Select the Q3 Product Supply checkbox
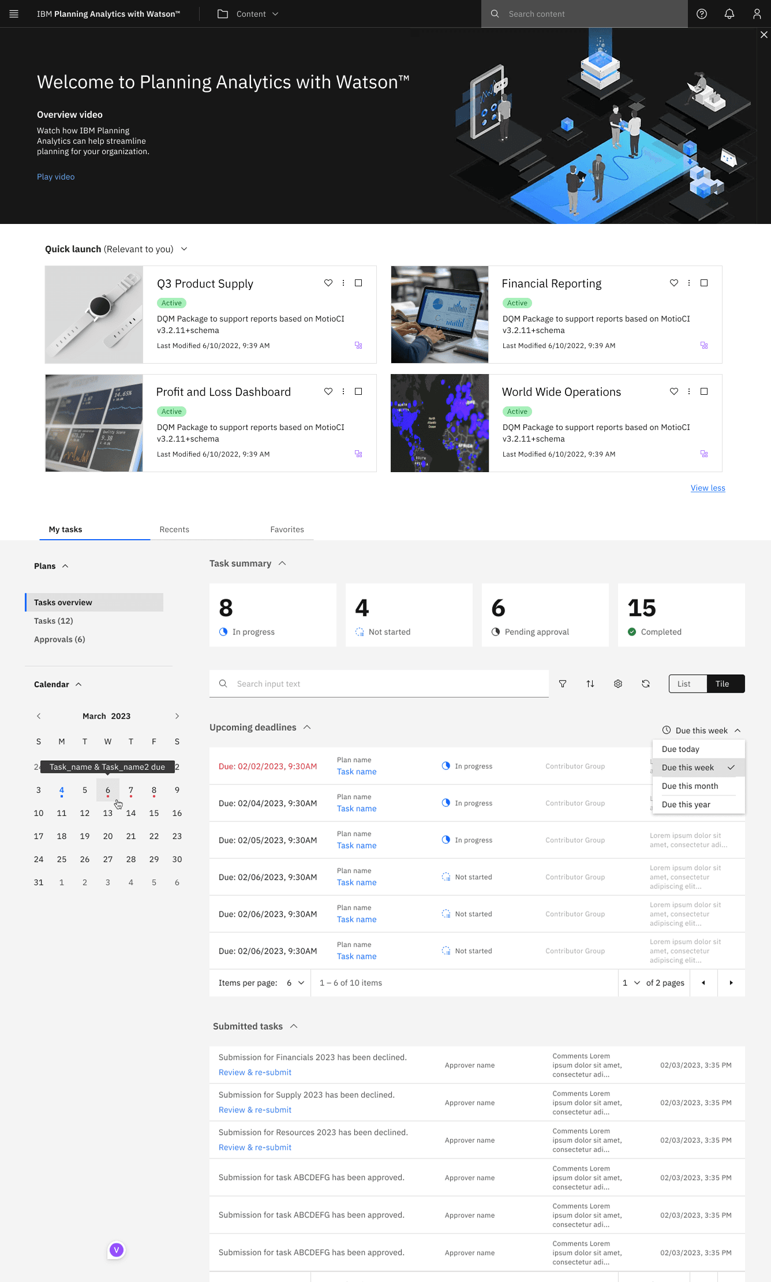 point(358,283)
